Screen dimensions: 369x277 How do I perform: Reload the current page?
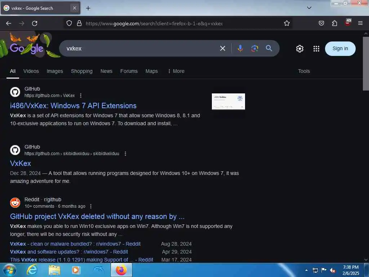pyautogui.click(x=35, y=23)
